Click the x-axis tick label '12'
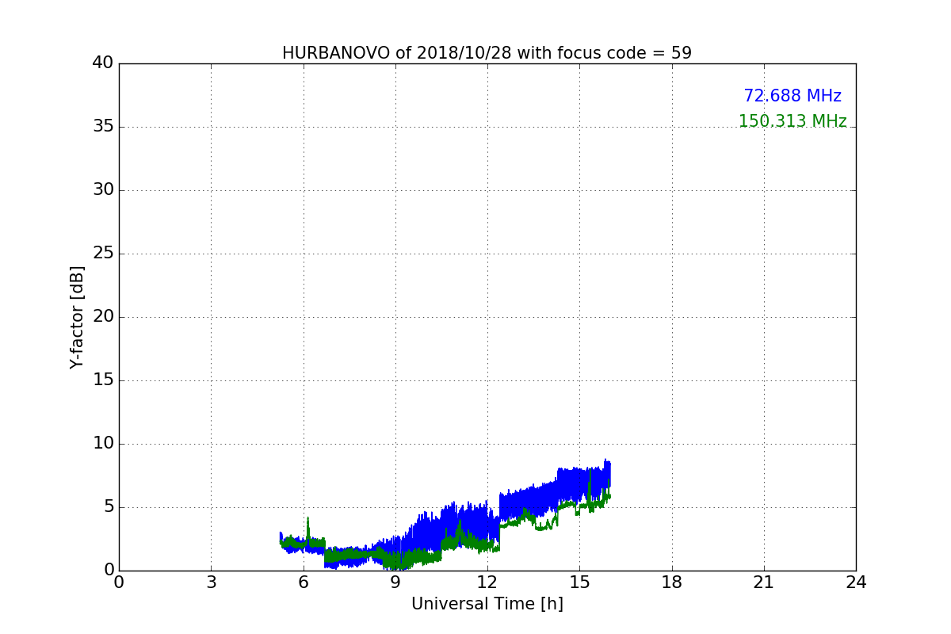Viewport: 951px width, 634px height. [x=487, y=582]
